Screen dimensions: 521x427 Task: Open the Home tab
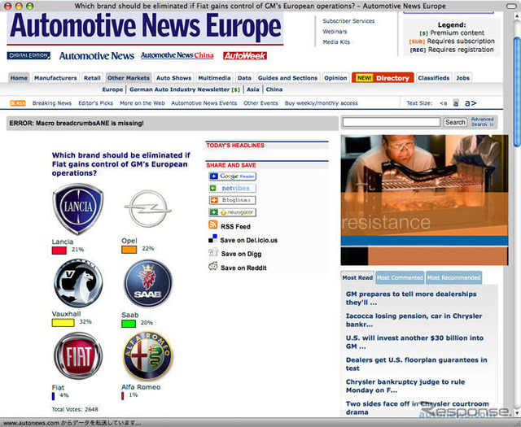click(19, 78)
